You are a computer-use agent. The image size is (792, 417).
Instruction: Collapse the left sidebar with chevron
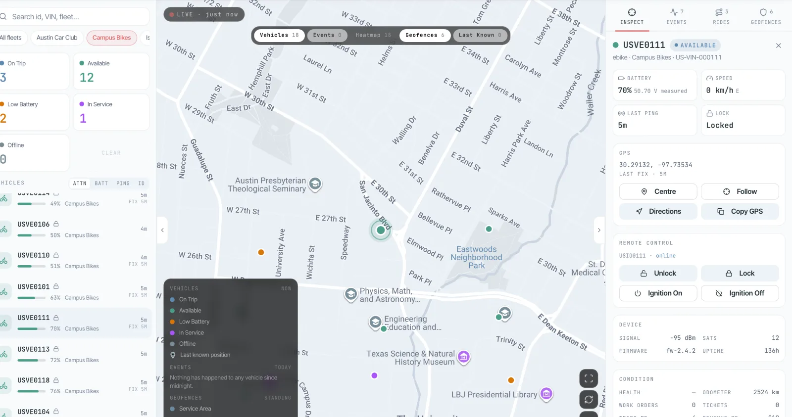[162, 230]
